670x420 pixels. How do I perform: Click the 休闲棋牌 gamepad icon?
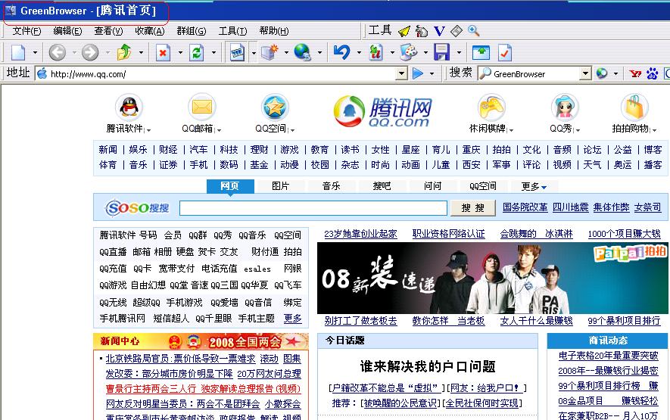(x=491, y=107)
